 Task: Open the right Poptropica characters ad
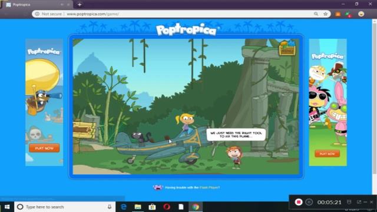click(x=328, y=102)
